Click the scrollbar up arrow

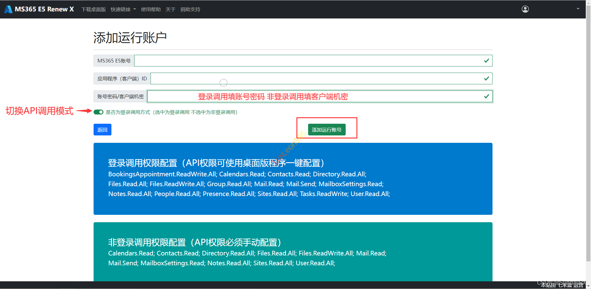pos(588,2)
